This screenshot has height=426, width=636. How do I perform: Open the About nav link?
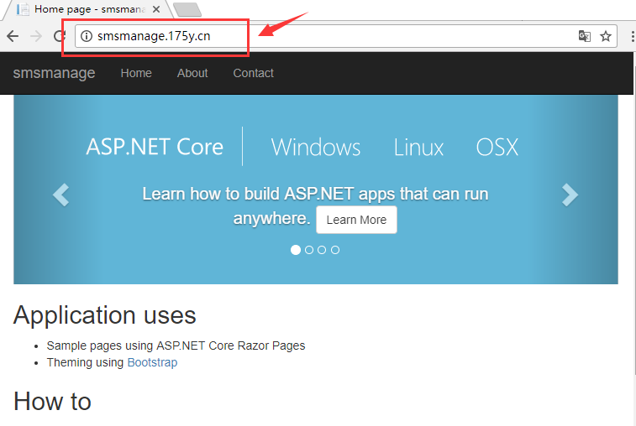point(192,73)
